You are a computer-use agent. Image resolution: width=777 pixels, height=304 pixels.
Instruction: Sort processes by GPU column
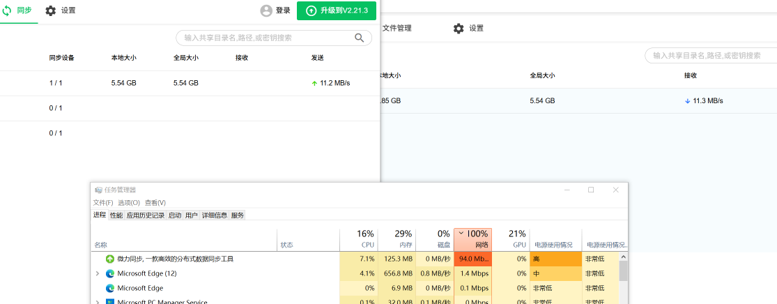[511, 240]
